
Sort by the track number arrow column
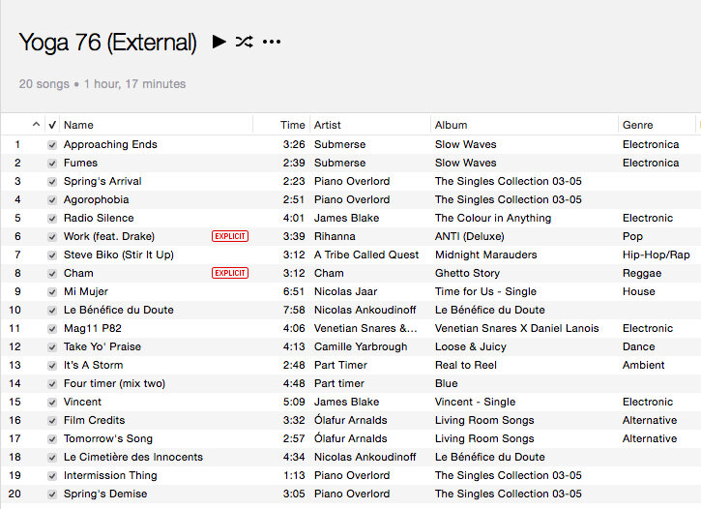coord(36,124)
